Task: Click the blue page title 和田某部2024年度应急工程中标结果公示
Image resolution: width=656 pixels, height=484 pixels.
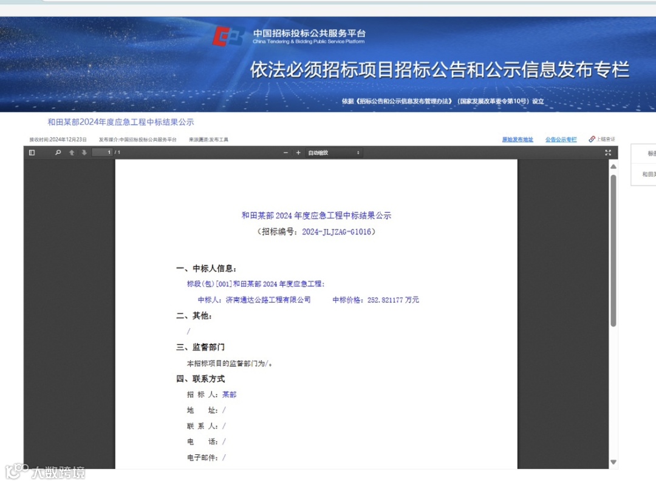Action: pyautogui.click(x=120, y=122)
